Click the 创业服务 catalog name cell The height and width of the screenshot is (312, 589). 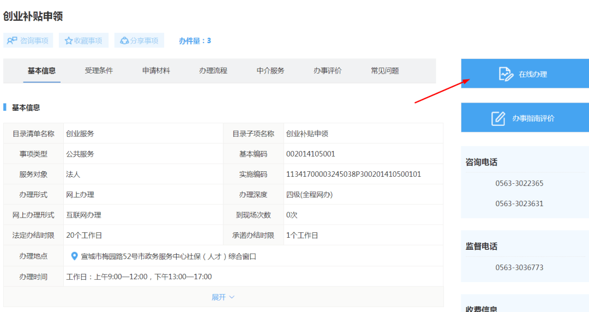(143, 134)
